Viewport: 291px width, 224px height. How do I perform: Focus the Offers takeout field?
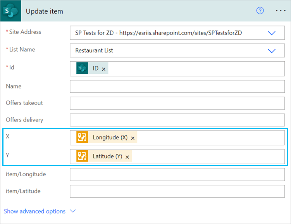point(177,103)
